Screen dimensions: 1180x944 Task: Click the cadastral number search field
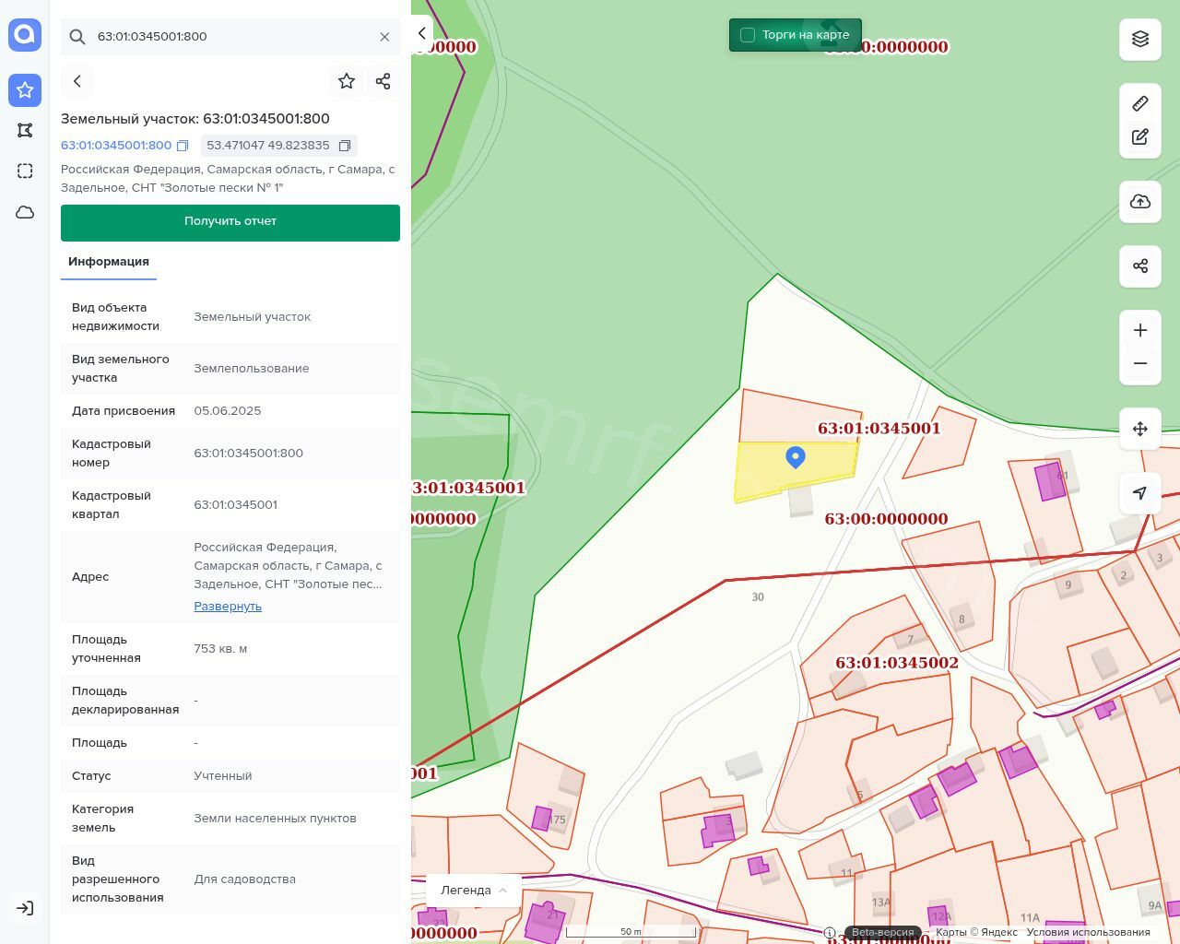(230, 37)
